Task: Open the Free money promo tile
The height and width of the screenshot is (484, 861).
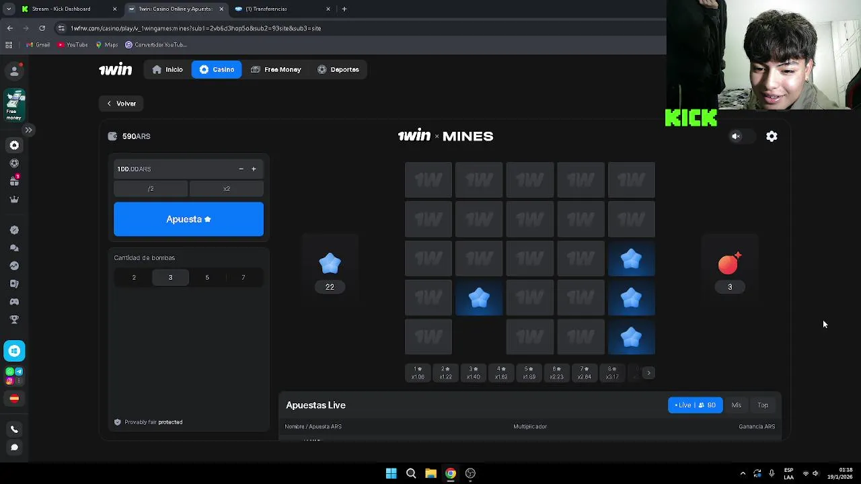Action: (14, 105)
